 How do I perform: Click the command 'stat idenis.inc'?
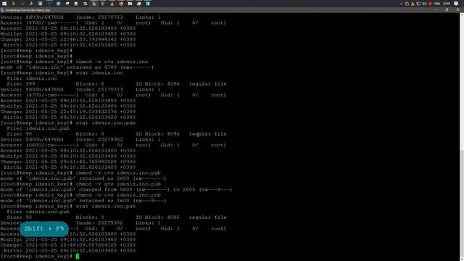(x=99, y=72)
